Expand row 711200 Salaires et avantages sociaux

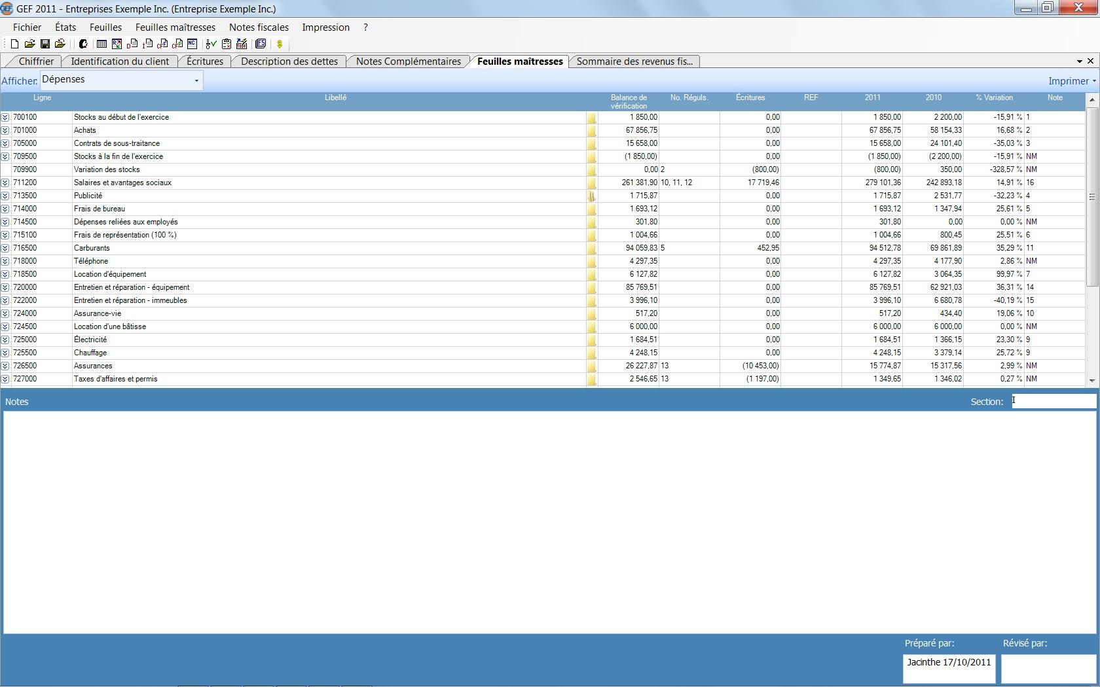pos(5,183)
